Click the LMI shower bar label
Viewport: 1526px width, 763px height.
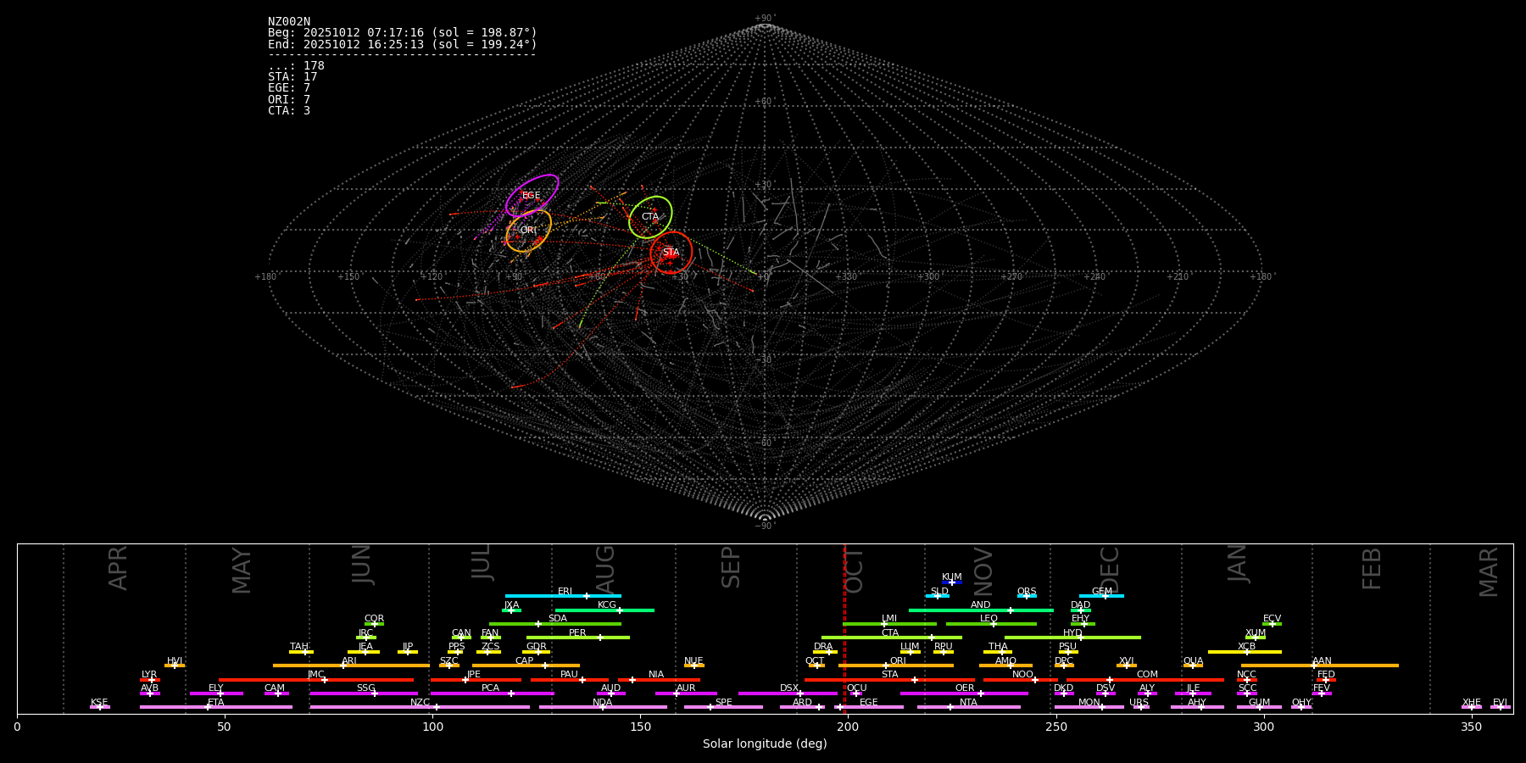pyautogui.click(x=888, y=619)
